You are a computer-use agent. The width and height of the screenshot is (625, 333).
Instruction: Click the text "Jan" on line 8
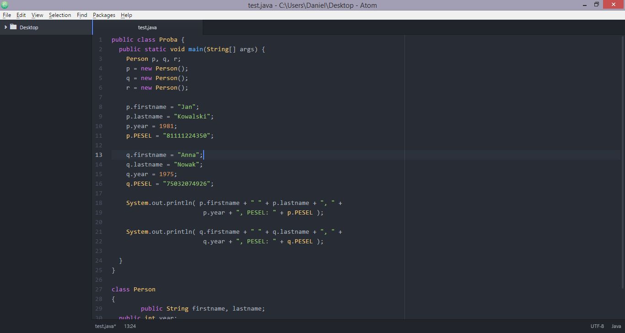click(x=186, y=107)
